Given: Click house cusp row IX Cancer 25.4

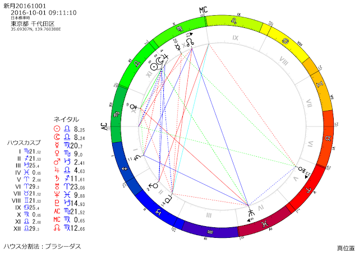Looking at the screenshot, I should point(27,208).
